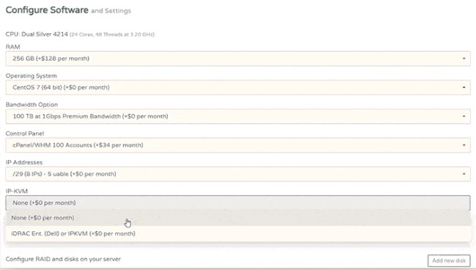Click the Configure Software heading

pyautogui.click(x=47, y=10)
